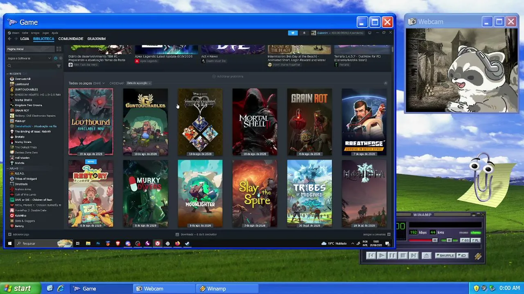Open the Lootbound game cover
The image size is (524, 294).
pos(91,122)
